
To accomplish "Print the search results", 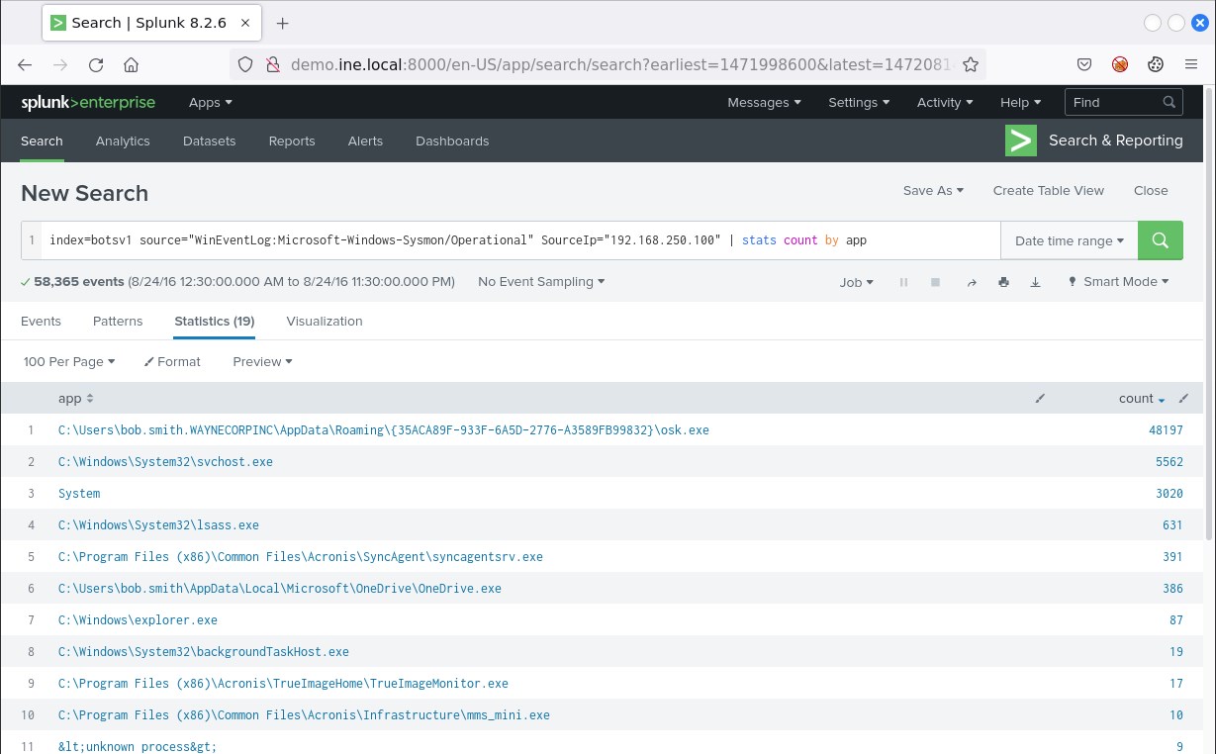I will click(1003, 282).
